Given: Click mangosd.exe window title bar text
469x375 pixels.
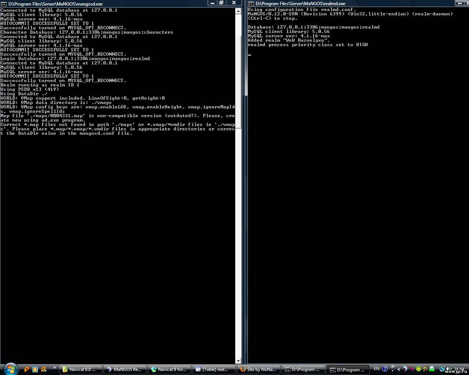Looking at the screenshot, I should point(56,4).
